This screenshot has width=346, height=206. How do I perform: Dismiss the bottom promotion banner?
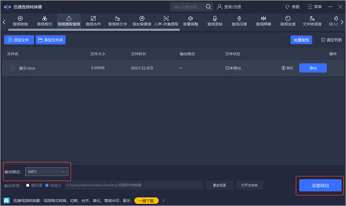click(x=163, y=201)
